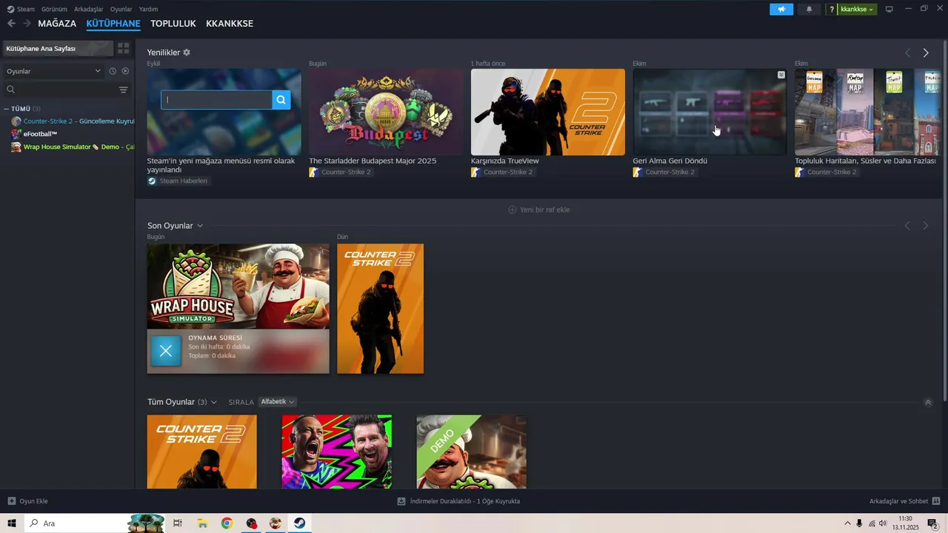Screen dimensions: 948x533
Task: Click Yeni bir raf ekle
Action: 538,209
